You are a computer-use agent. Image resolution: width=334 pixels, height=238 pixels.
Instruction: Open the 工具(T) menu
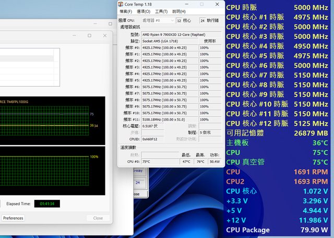coord(161,11)
